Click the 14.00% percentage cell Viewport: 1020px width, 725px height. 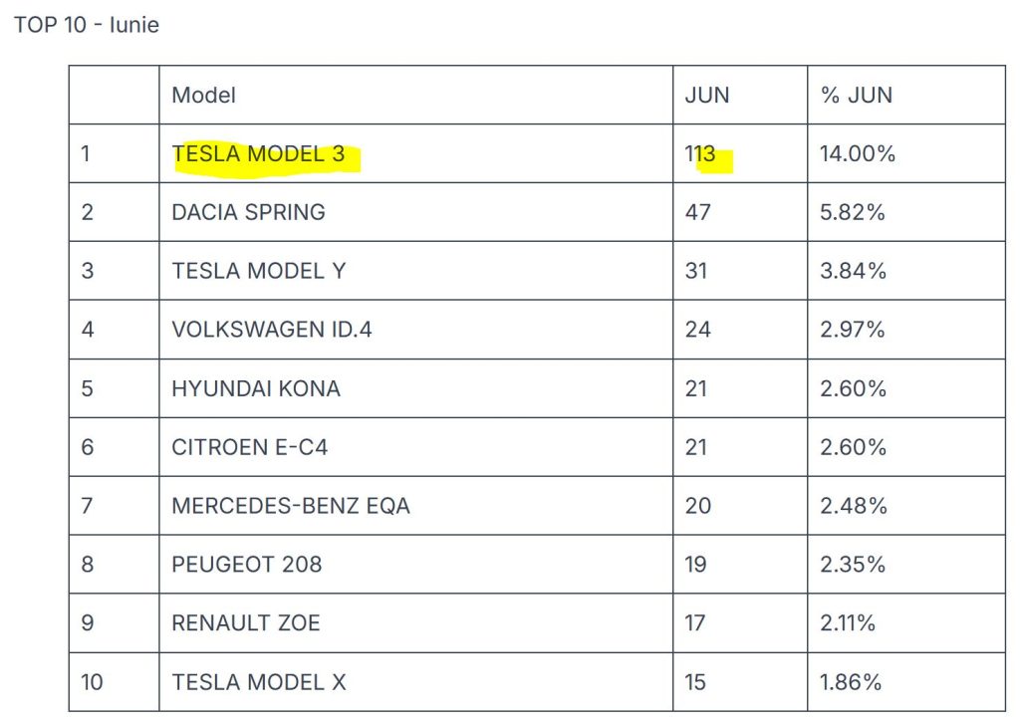point(857,154)
